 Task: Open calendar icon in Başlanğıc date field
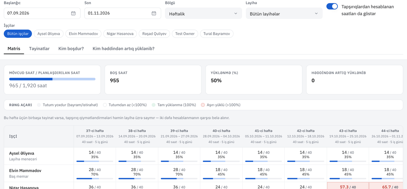point(73,13)
